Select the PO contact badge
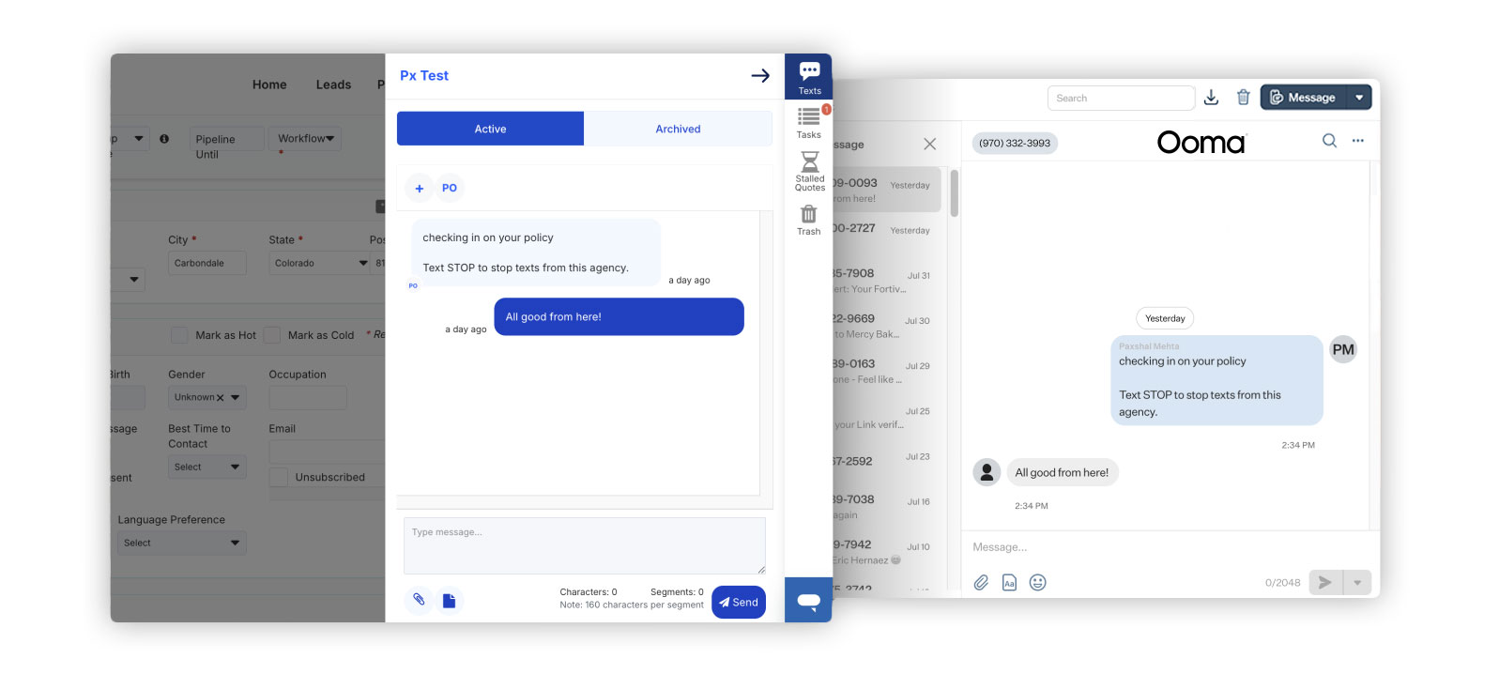1499x674 pixels. tap(450, 188)
